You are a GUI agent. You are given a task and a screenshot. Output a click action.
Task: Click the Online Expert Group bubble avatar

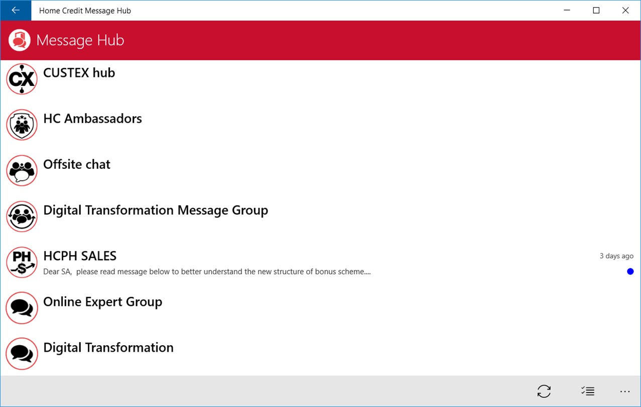pyautogui.click(x=22, y=308)
